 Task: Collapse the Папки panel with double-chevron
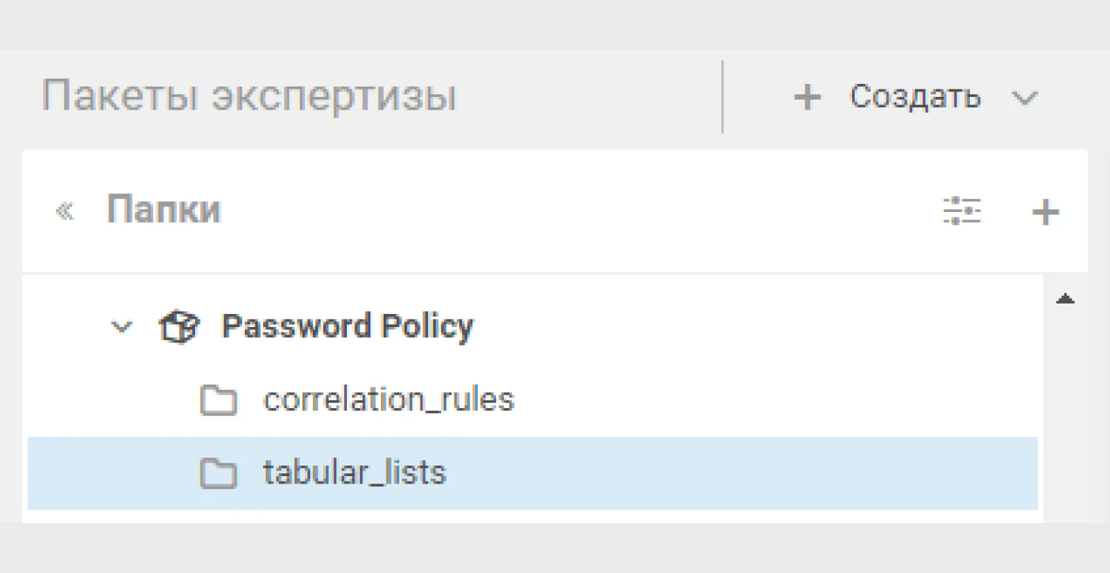pyautogui.click(x=65, y=210)
